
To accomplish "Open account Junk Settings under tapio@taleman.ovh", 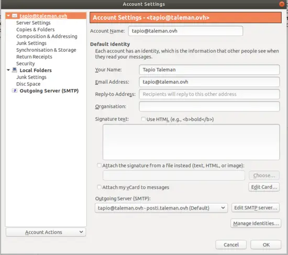I will coord(31,43).
